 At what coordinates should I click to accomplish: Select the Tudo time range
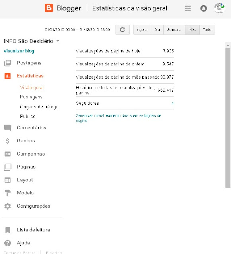[207, 29]
